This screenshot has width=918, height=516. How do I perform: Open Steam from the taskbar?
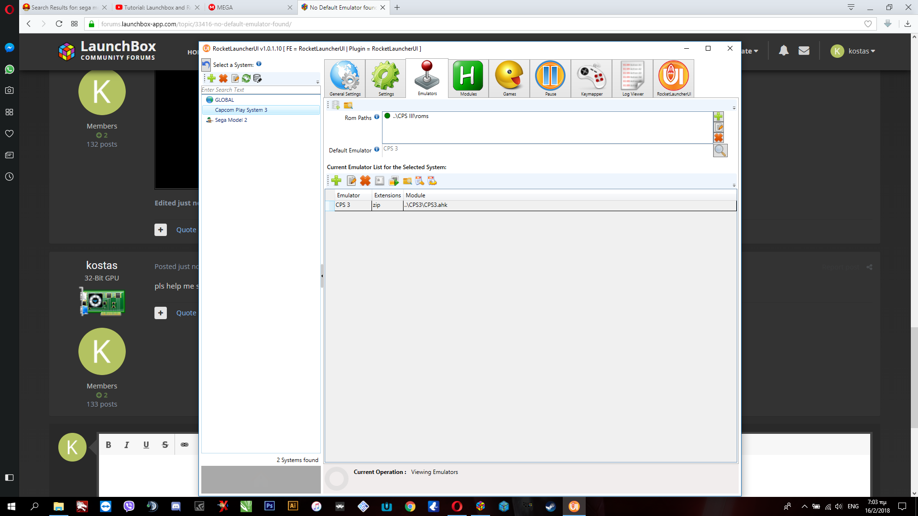pyautogui.click(x=550, y=506)
